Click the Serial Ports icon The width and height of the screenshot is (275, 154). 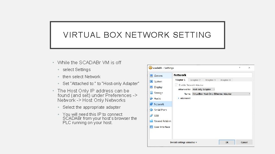point(151,110)
